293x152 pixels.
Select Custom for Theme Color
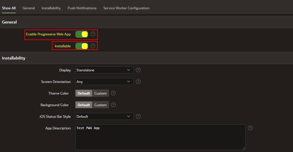click(x=100, y=93)
